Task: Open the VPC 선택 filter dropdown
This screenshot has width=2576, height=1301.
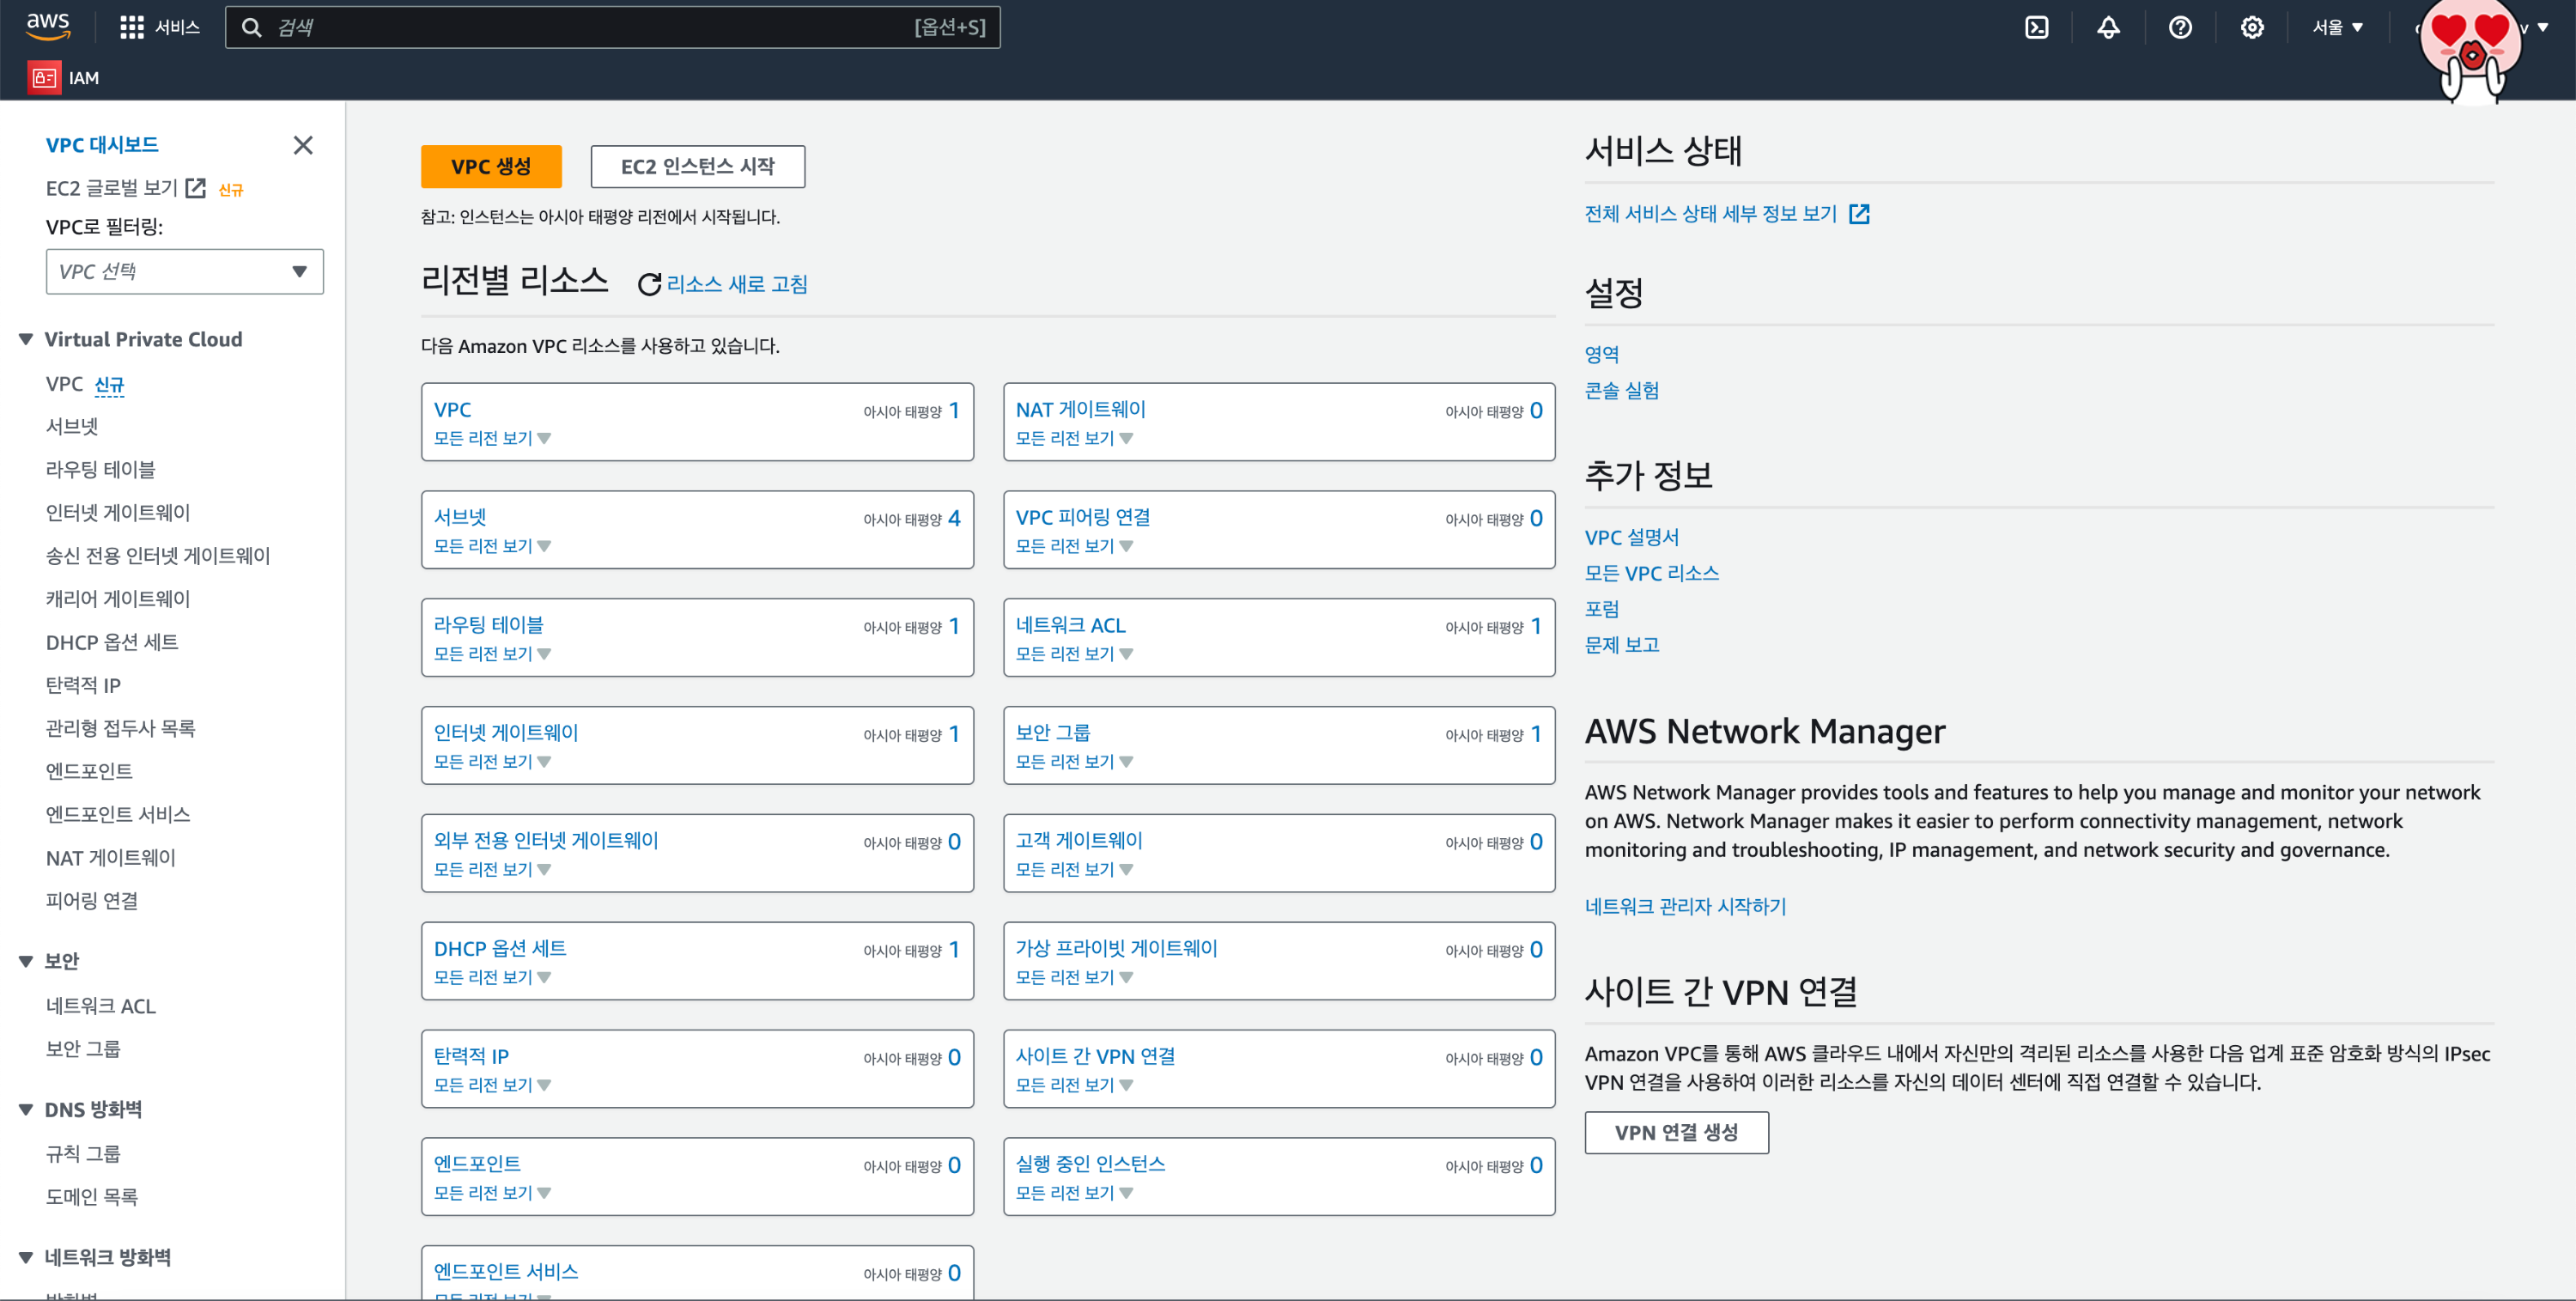Action: tap(184, 272)
